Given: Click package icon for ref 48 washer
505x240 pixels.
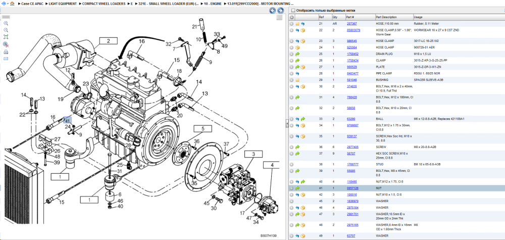Looking at the screenshot, I should click(302, 225).
